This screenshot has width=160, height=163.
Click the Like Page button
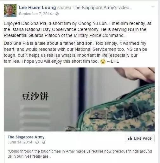point(140,138)
